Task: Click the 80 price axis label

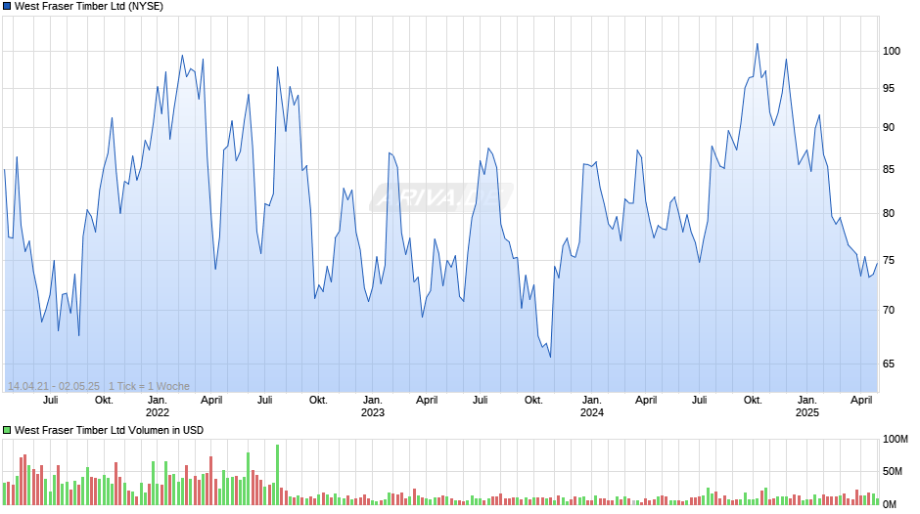Action: pyautogui.click(x=889, y=213)
